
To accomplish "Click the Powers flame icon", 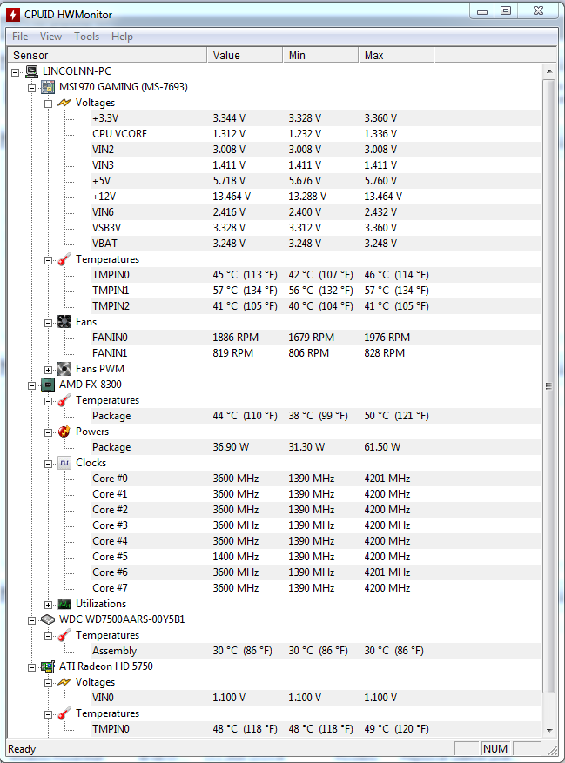I will [64, 432].
